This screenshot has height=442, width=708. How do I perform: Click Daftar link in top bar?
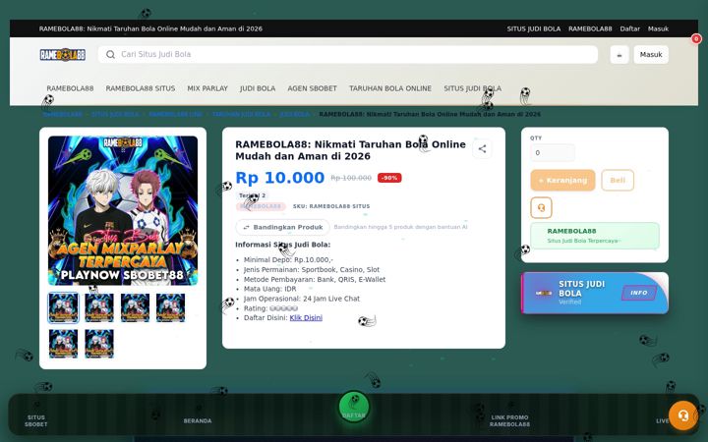pos(629,28)
